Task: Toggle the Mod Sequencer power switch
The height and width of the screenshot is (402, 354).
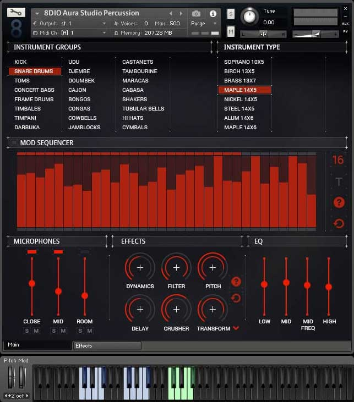Action: point(14,143)
